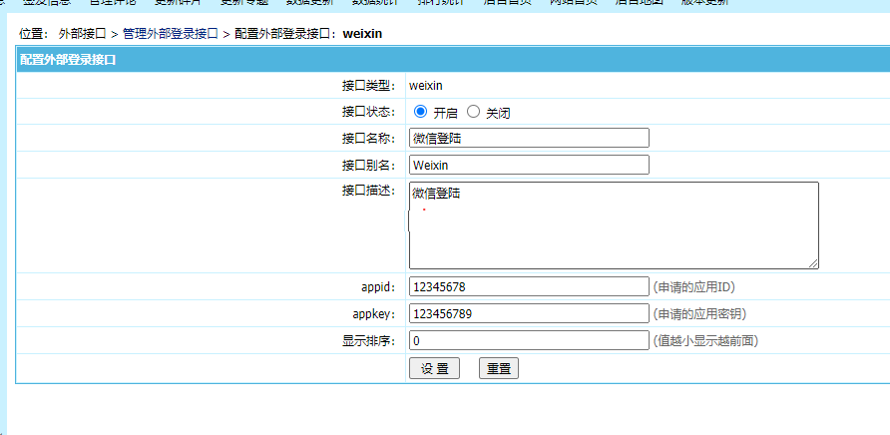Click the 接口描述 label

(x=368, y=192)
